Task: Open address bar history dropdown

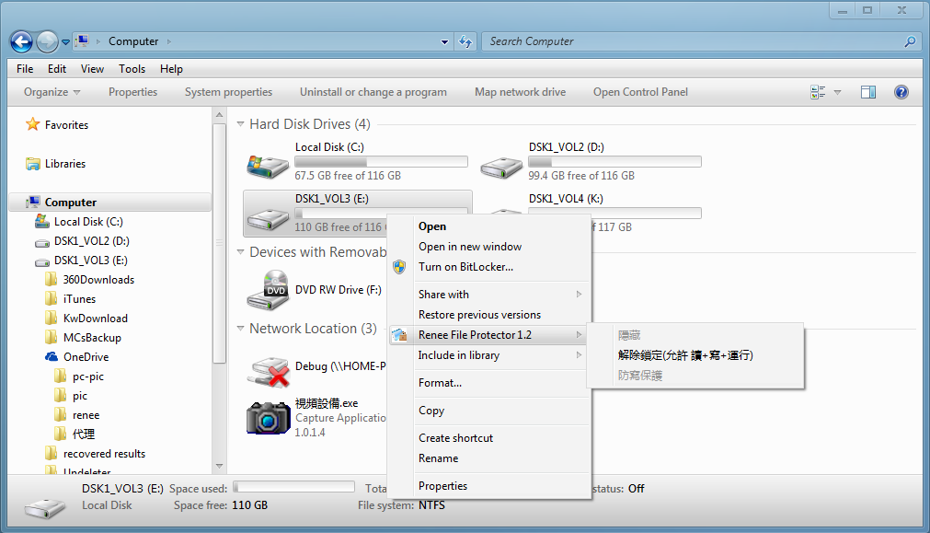Action: pos(445,42)
